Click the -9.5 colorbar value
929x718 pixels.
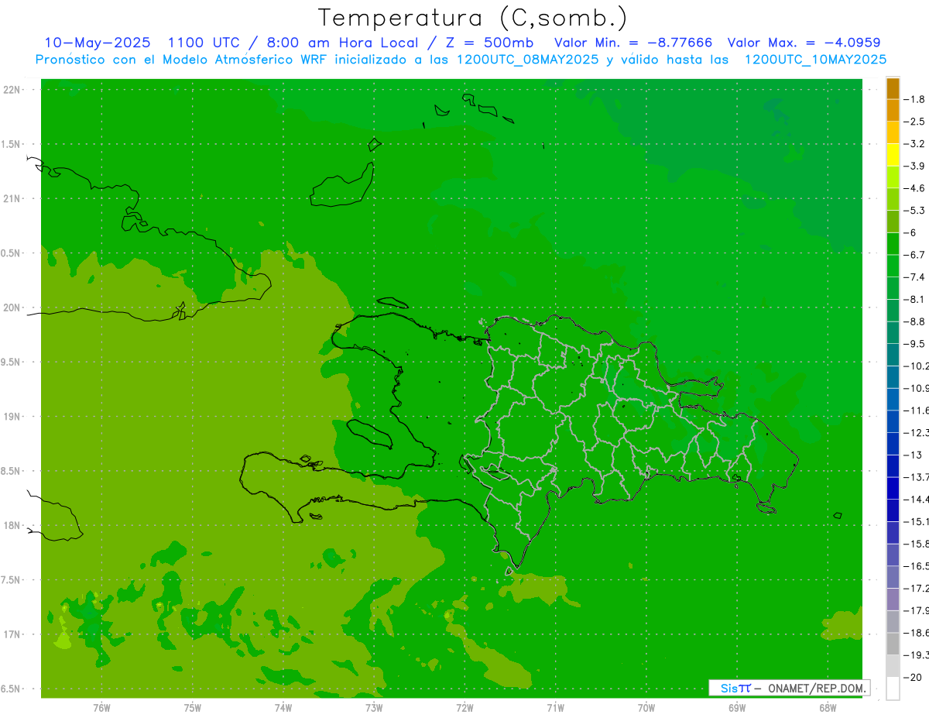click(x=915, y=344)
